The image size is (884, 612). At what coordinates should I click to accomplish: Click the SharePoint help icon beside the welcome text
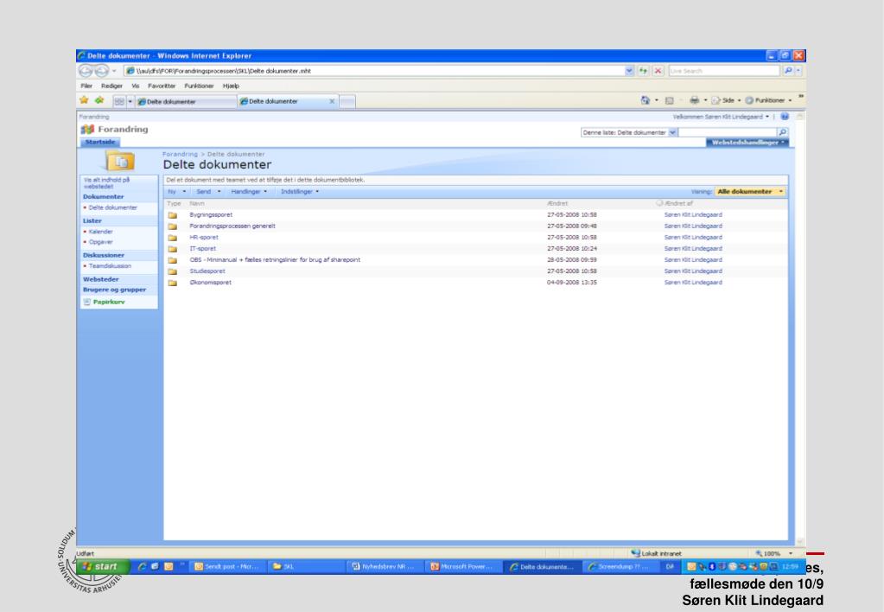click(x=785, y=117)
